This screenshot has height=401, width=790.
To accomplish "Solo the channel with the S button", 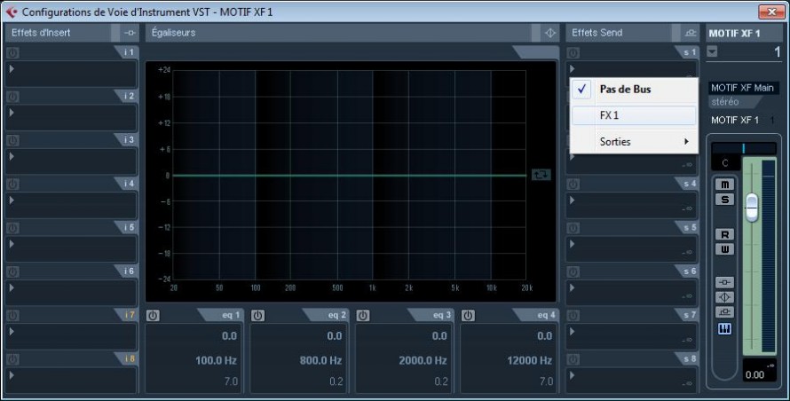I will [725, 199].
